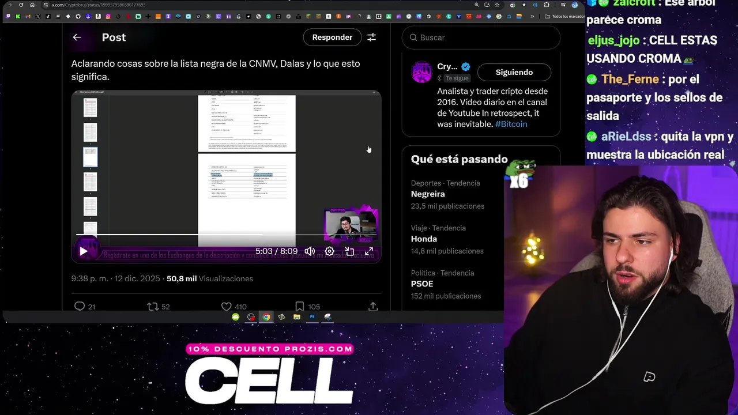Open Photoshop in the taskbar
Image resolution: width=738 pixels, height=415 pixels.
312,317
